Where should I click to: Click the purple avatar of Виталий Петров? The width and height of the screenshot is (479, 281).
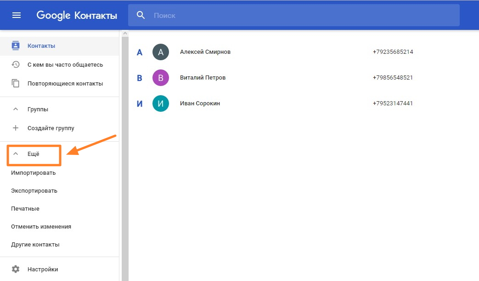tap(161, 78)
